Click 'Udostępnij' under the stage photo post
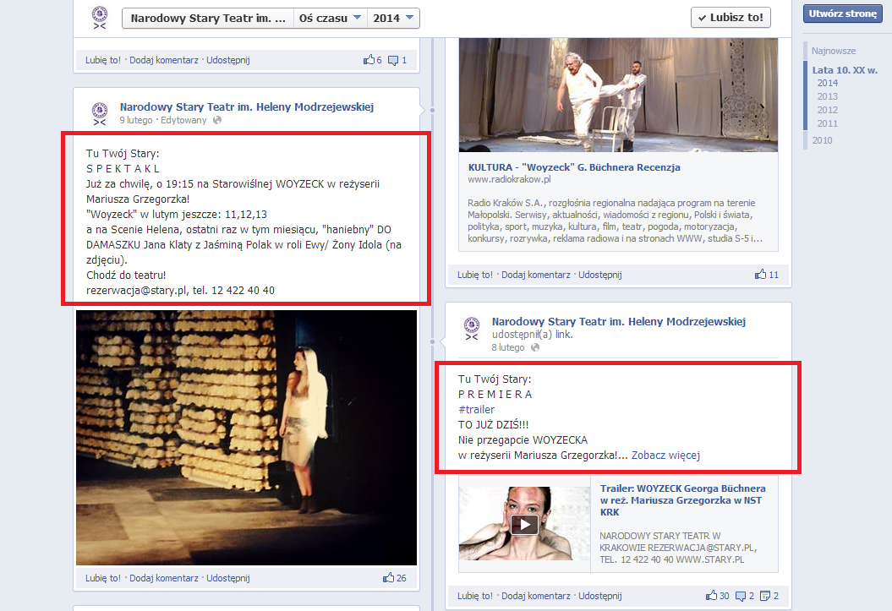Screen dimensions: 892x611 (228, 578)
